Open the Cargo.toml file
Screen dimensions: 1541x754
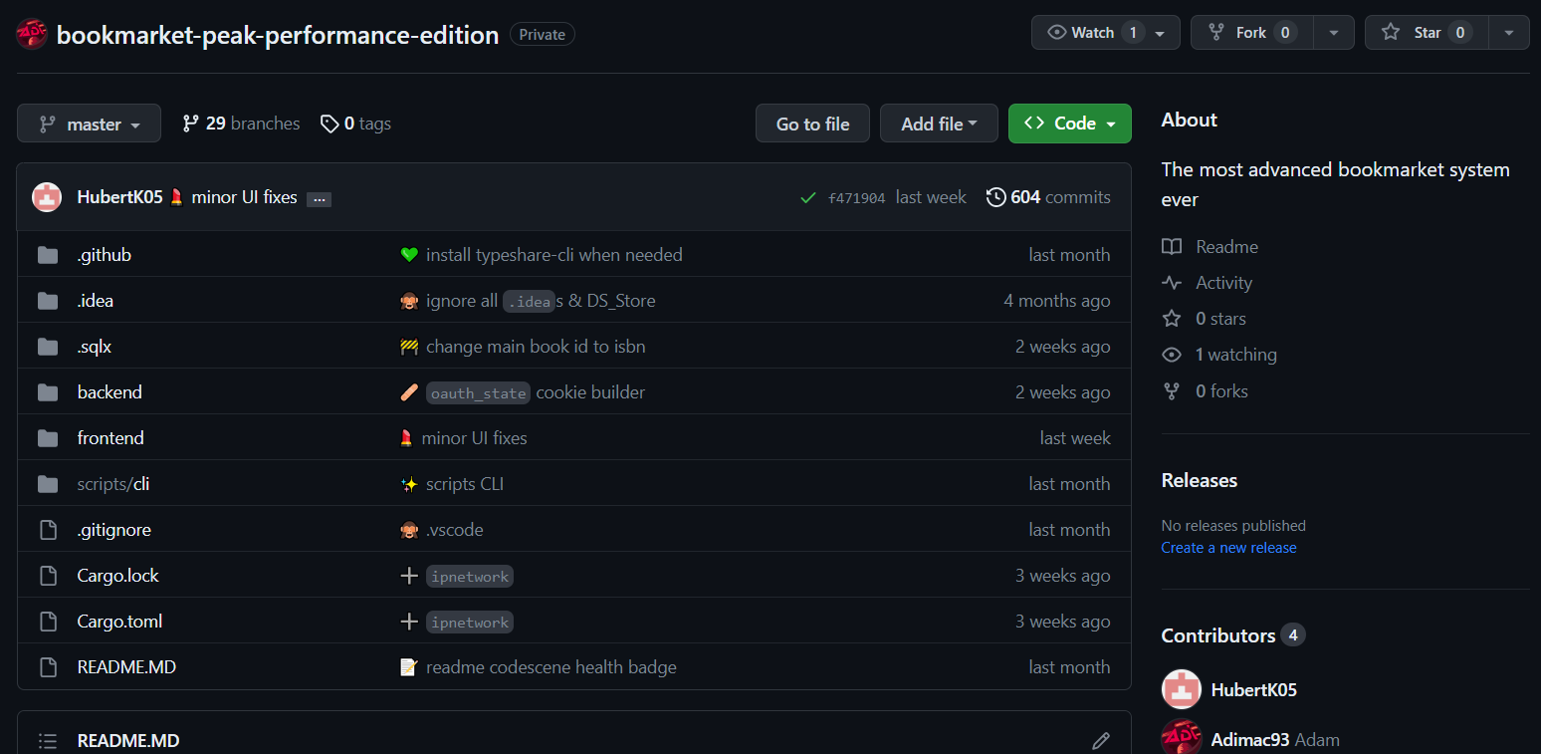(x=119, y=622)
